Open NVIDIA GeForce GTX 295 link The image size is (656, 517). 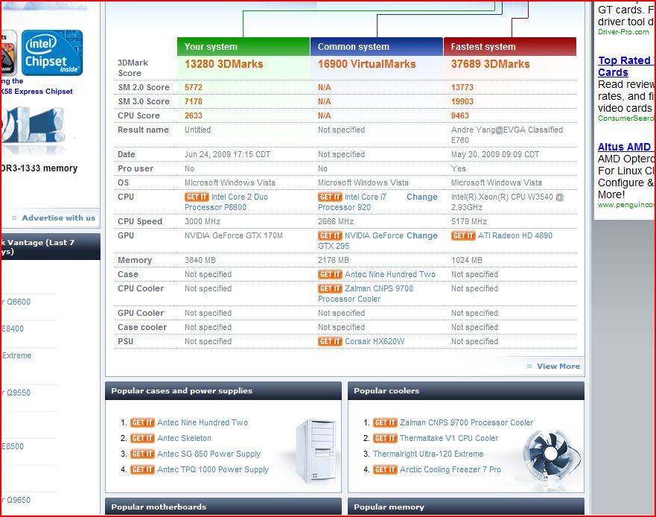pos(361,241)
